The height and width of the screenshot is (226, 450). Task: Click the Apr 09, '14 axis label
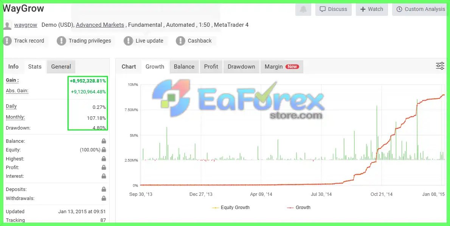coord(261,194)
